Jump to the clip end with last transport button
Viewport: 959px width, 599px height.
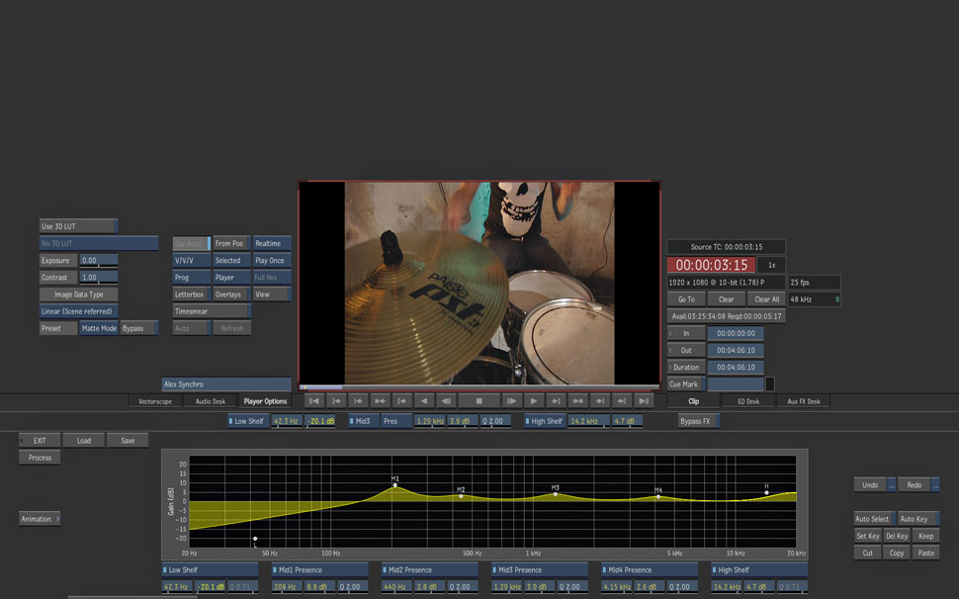pyautogui.click(x=644, y=401)
